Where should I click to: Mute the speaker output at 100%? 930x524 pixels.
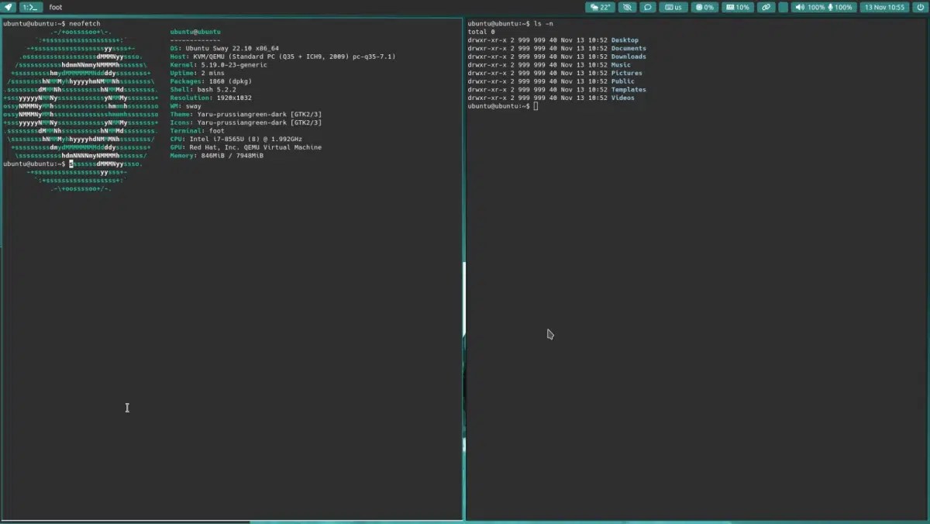(802, 7)
